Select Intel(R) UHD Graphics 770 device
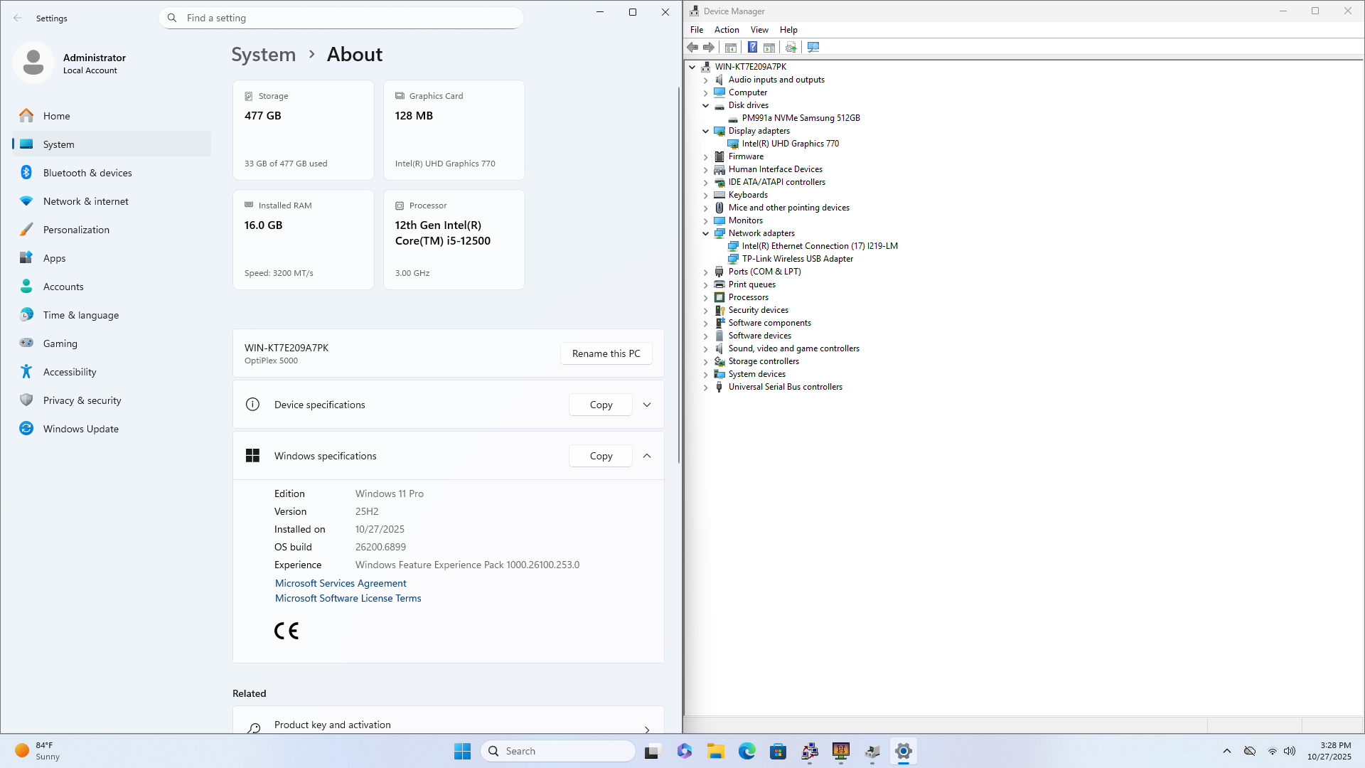Screen dimensions: 1365x768 (790, 144)
